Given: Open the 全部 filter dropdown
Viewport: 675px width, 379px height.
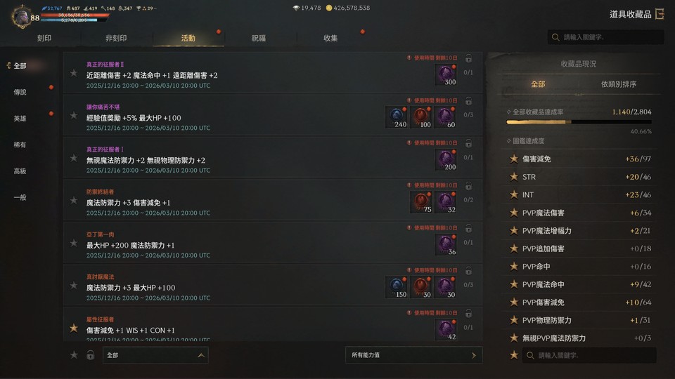Looking at the screenshot, I should (x=155, y=355).
